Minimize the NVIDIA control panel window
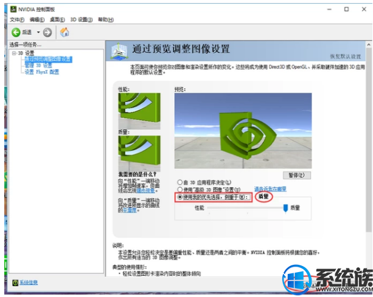 point(329,9)
